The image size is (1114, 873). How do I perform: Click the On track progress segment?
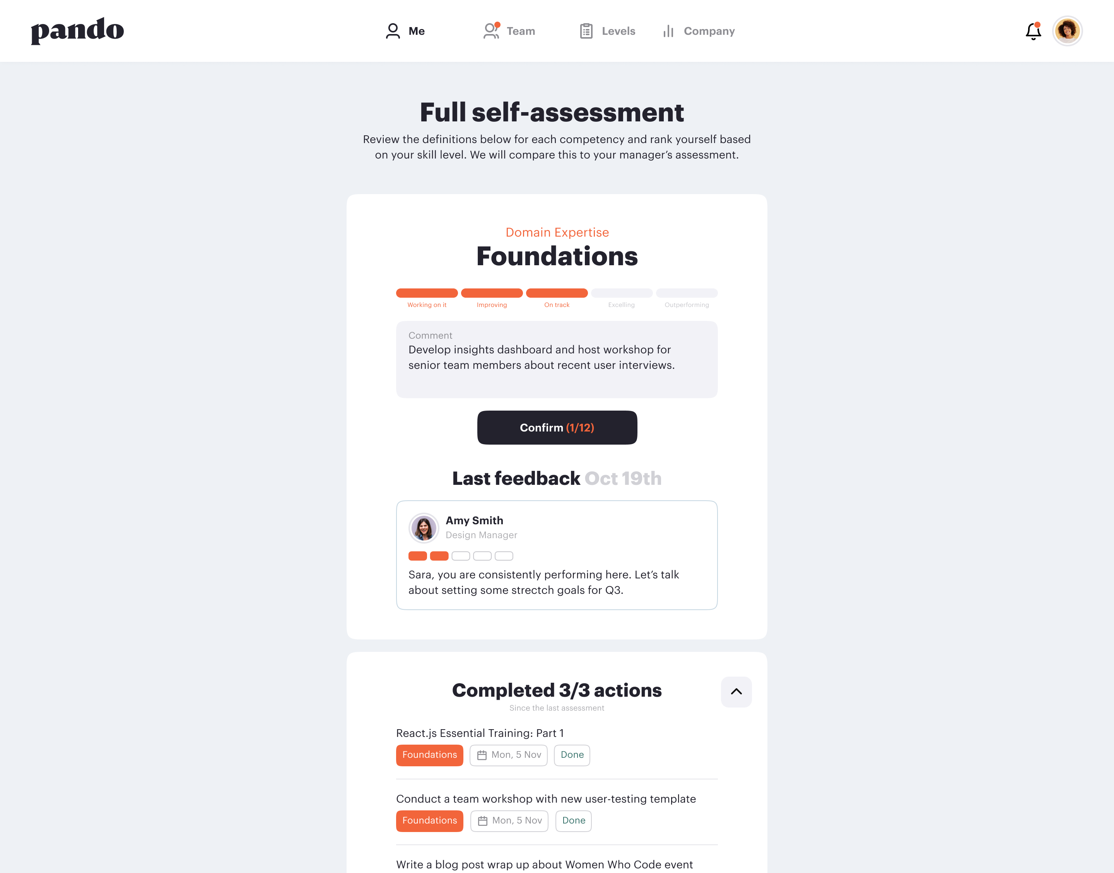click(x=557, y=293)
